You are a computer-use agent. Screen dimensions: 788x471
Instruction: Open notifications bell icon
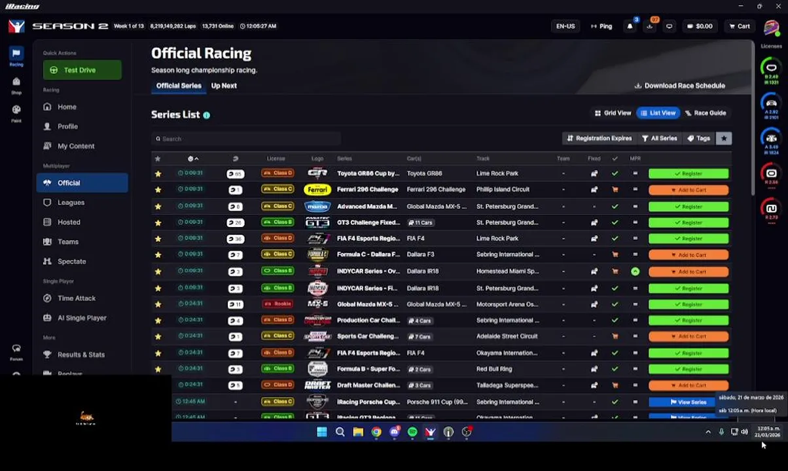tap(630, 26)
